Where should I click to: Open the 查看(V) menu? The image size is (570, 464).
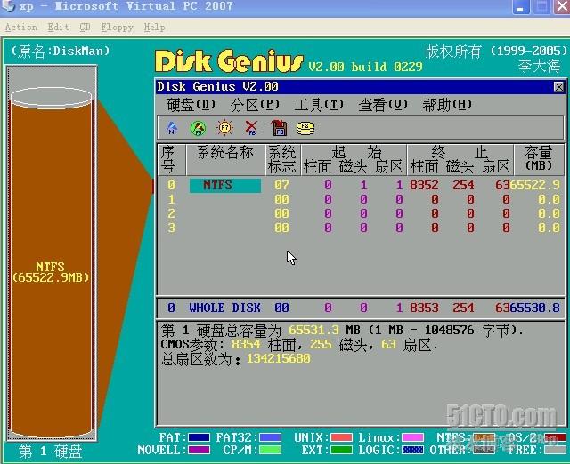[x=383, y=105]
